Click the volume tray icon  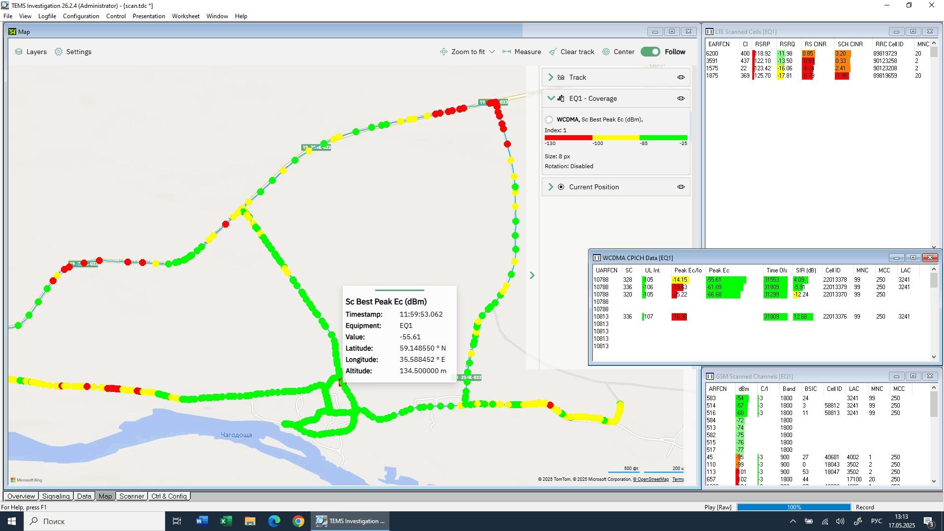840,521
